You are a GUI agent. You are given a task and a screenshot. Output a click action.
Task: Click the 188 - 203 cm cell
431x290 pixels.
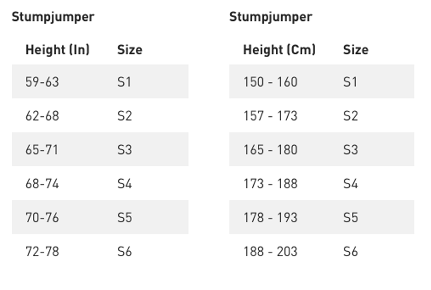pyautogui.click(x=270, y=251)
